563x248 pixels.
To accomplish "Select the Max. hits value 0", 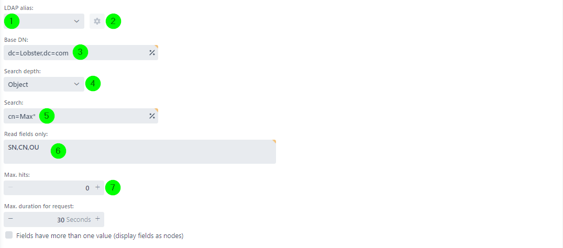I will click(87, 188).
